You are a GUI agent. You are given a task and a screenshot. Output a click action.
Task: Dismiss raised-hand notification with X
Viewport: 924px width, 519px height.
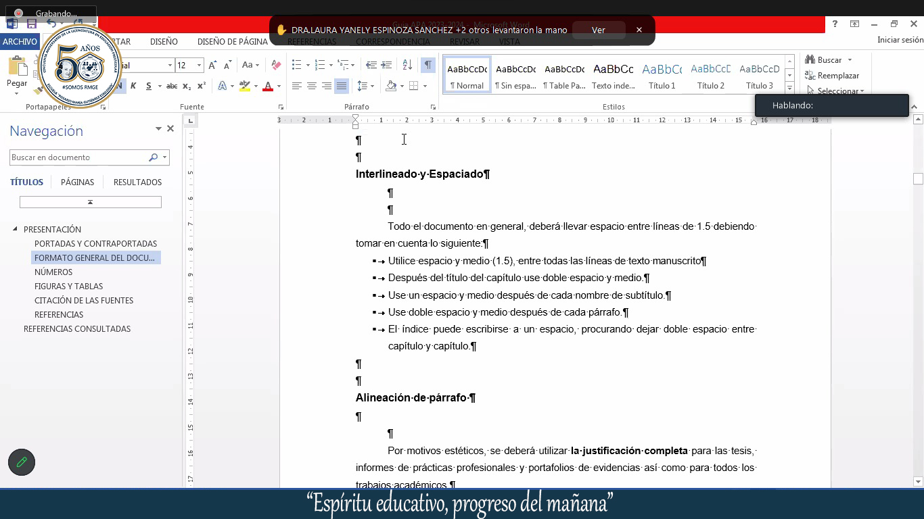point(639,30)
